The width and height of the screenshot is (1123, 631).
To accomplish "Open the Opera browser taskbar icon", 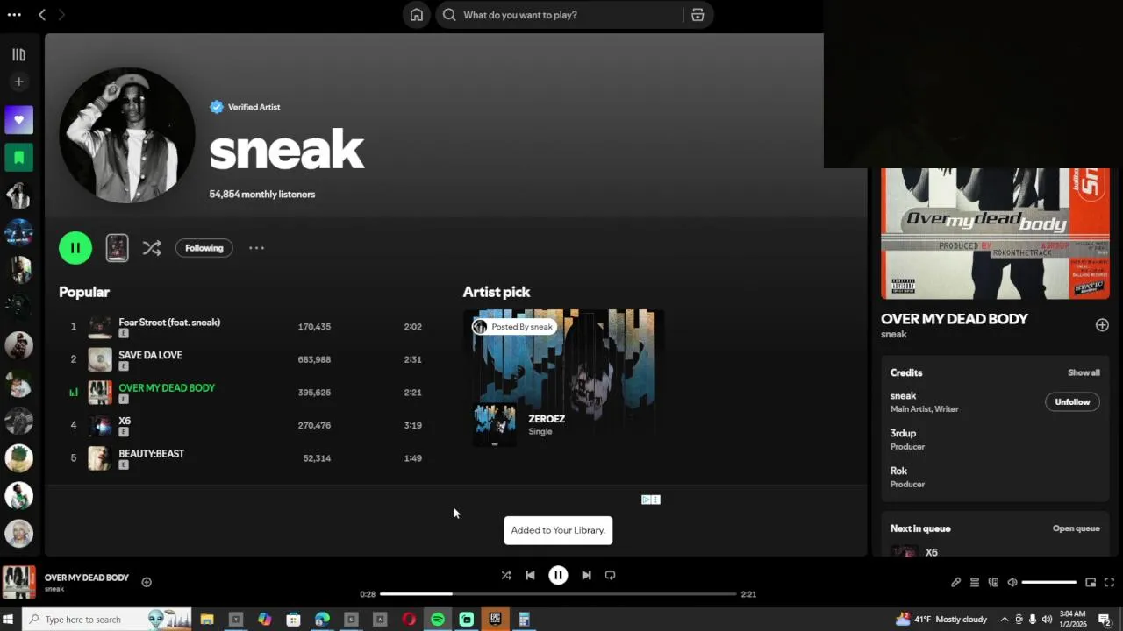I will 409,620.
